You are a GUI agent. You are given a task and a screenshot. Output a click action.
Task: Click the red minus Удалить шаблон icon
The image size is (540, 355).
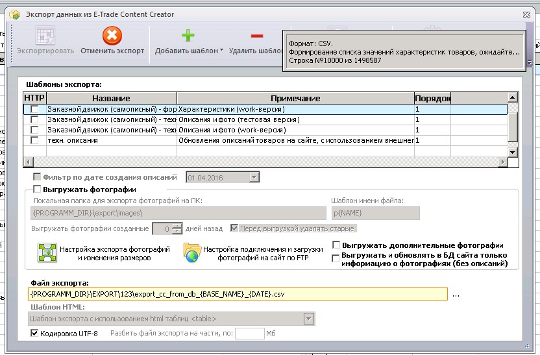[257, 36]
